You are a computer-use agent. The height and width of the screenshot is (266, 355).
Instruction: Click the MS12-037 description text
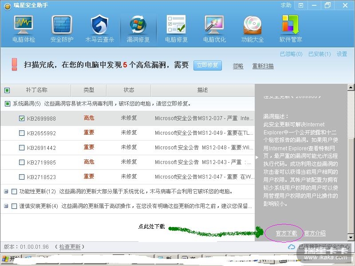204,118
